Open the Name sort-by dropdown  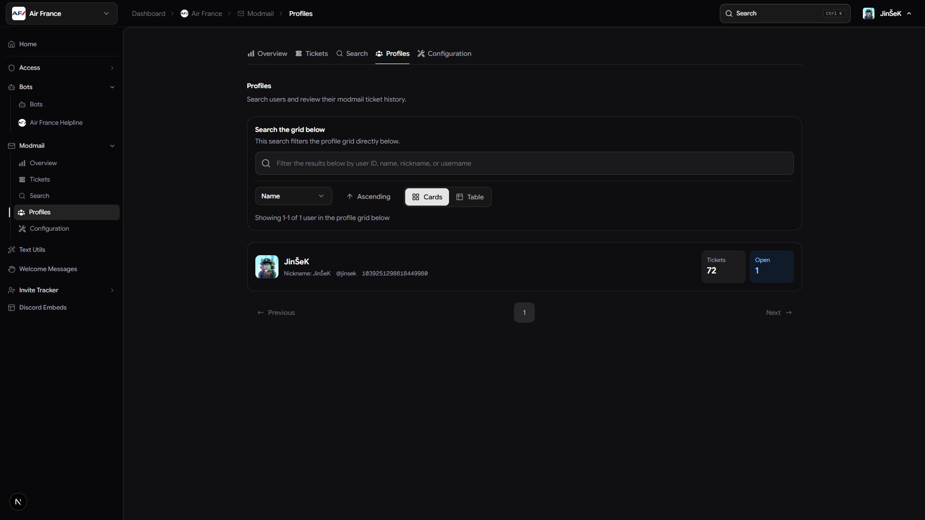[x=293, y=196]
